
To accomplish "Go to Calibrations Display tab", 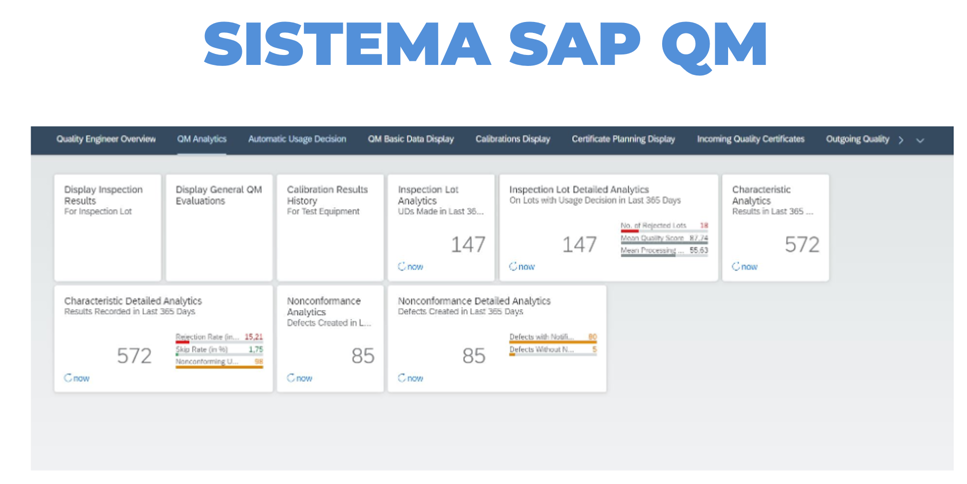I will pyautogui.click(x=513, y=139).
